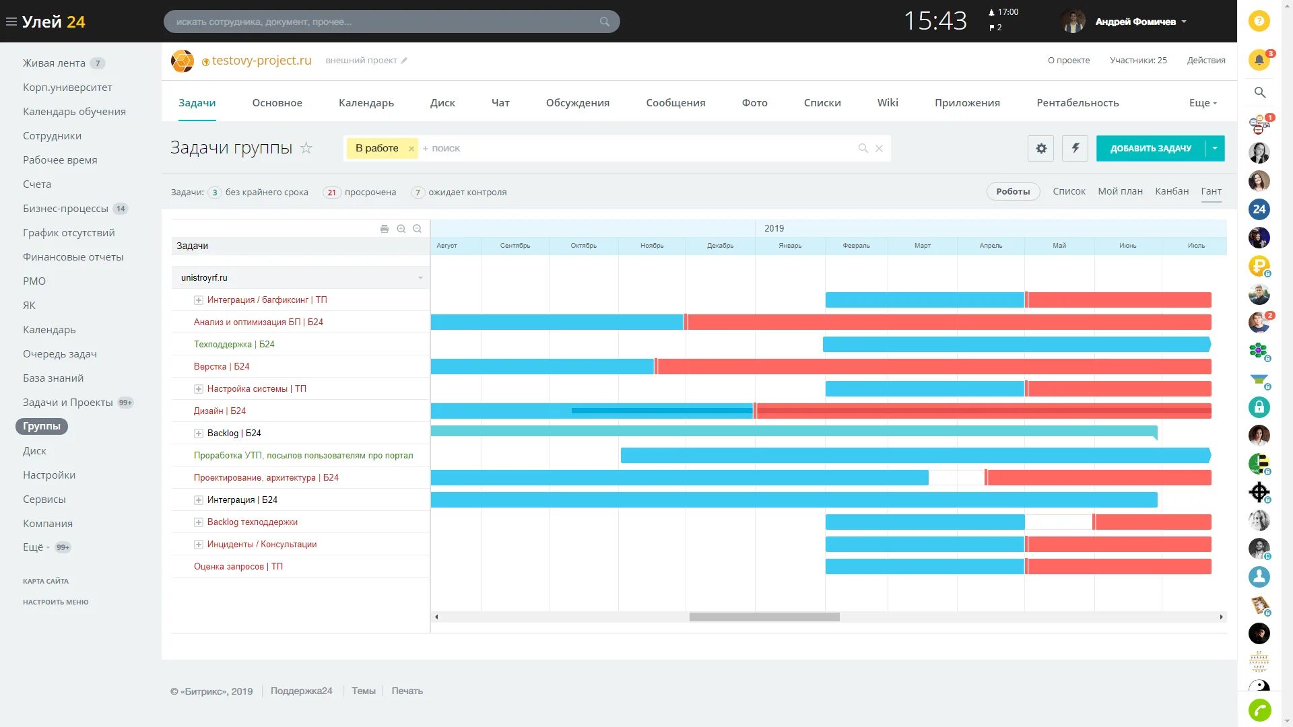Screen dimensions: 1293x727
Task: Collapse the unistroyrf.ru project group
Action: point(420,278)
